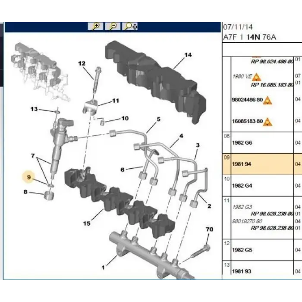Screen dimensions: 302x302
Task: Click part number 98024486 80
Action: (x=247, y=100)
